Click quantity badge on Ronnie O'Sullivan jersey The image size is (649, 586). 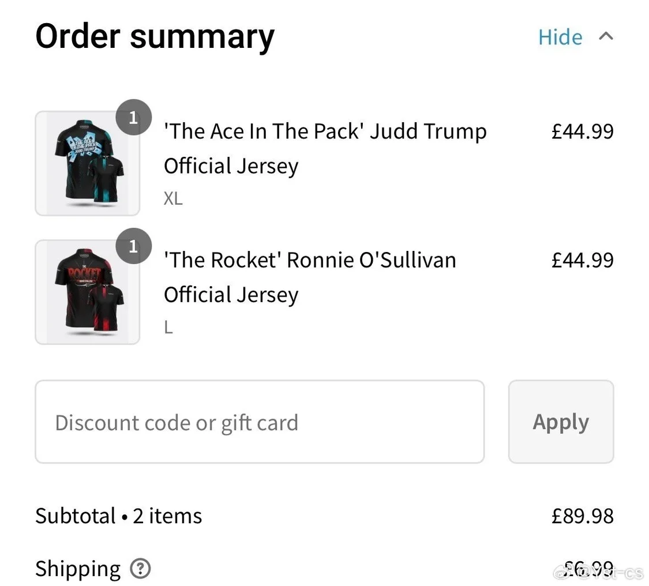tap(133, 246)
